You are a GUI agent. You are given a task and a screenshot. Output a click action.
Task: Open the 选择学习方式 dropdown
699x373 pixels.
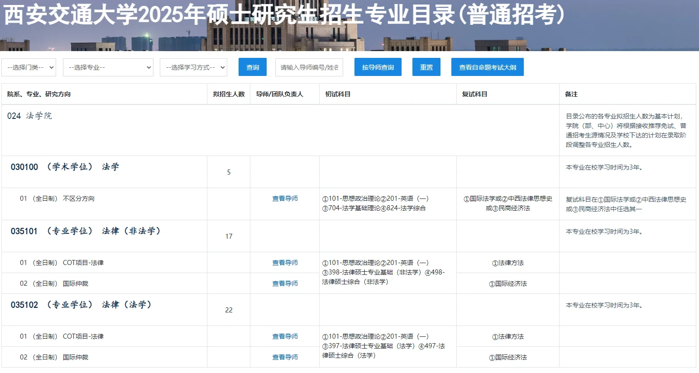tap(193, 67)
